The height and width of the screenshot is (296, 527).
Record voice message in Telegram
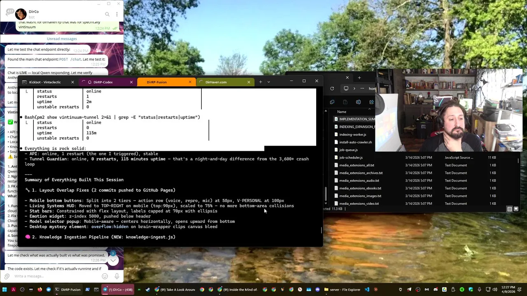pos(117,276)
